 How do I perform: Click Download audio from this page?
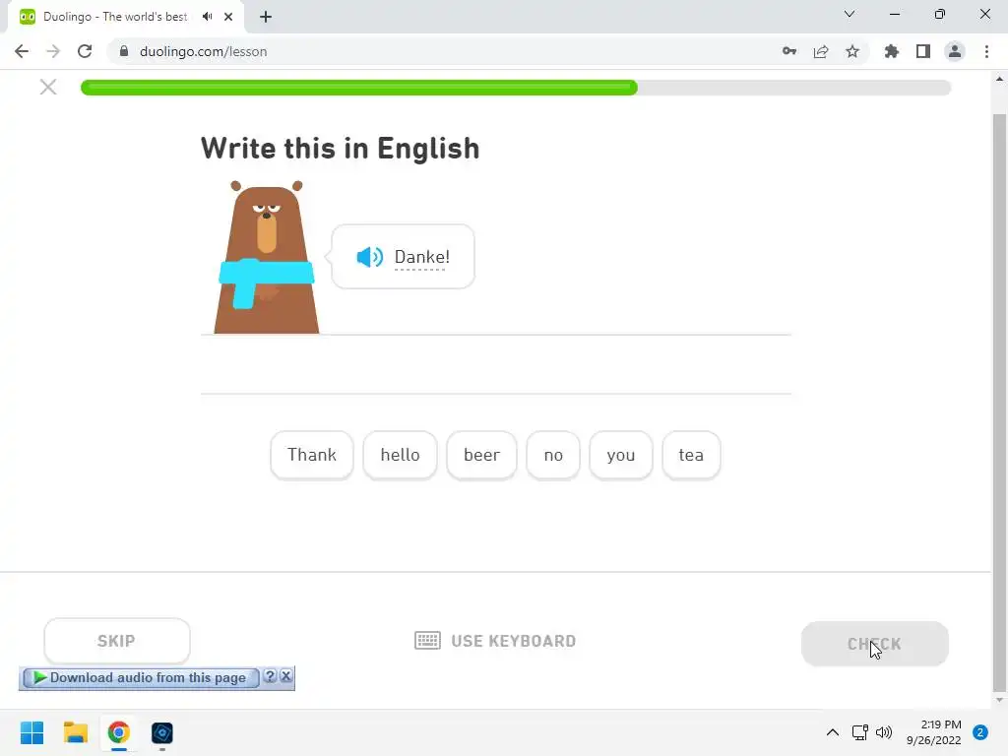pyautogui.click(x=141, y=677)
